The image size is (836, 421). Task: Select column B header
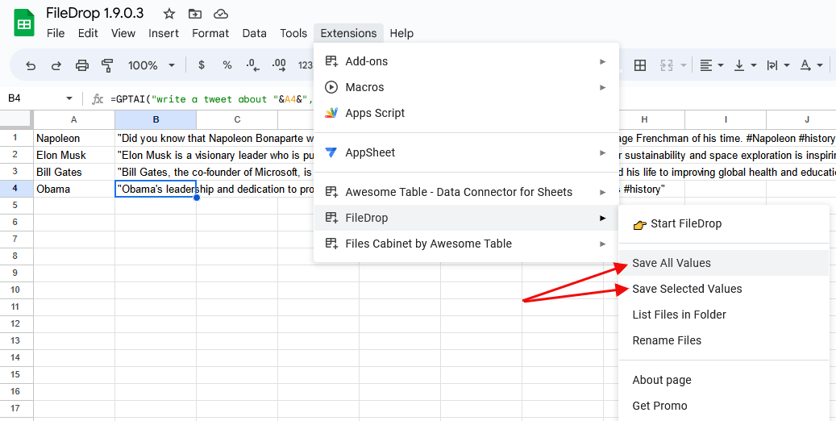click(x=156, y=119)
